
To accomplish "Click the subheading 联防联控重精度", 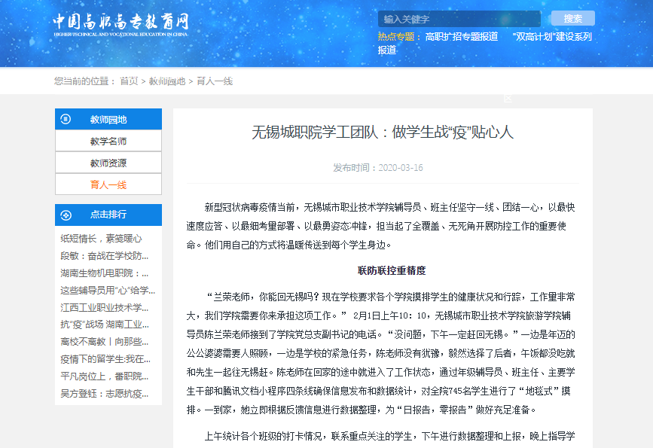I will pyautogui.click(x=392, y=270).
